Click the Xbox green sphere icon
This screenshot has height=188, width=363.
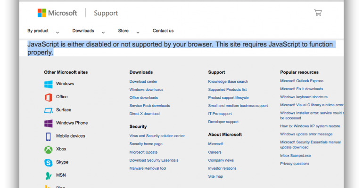(49, 150)
